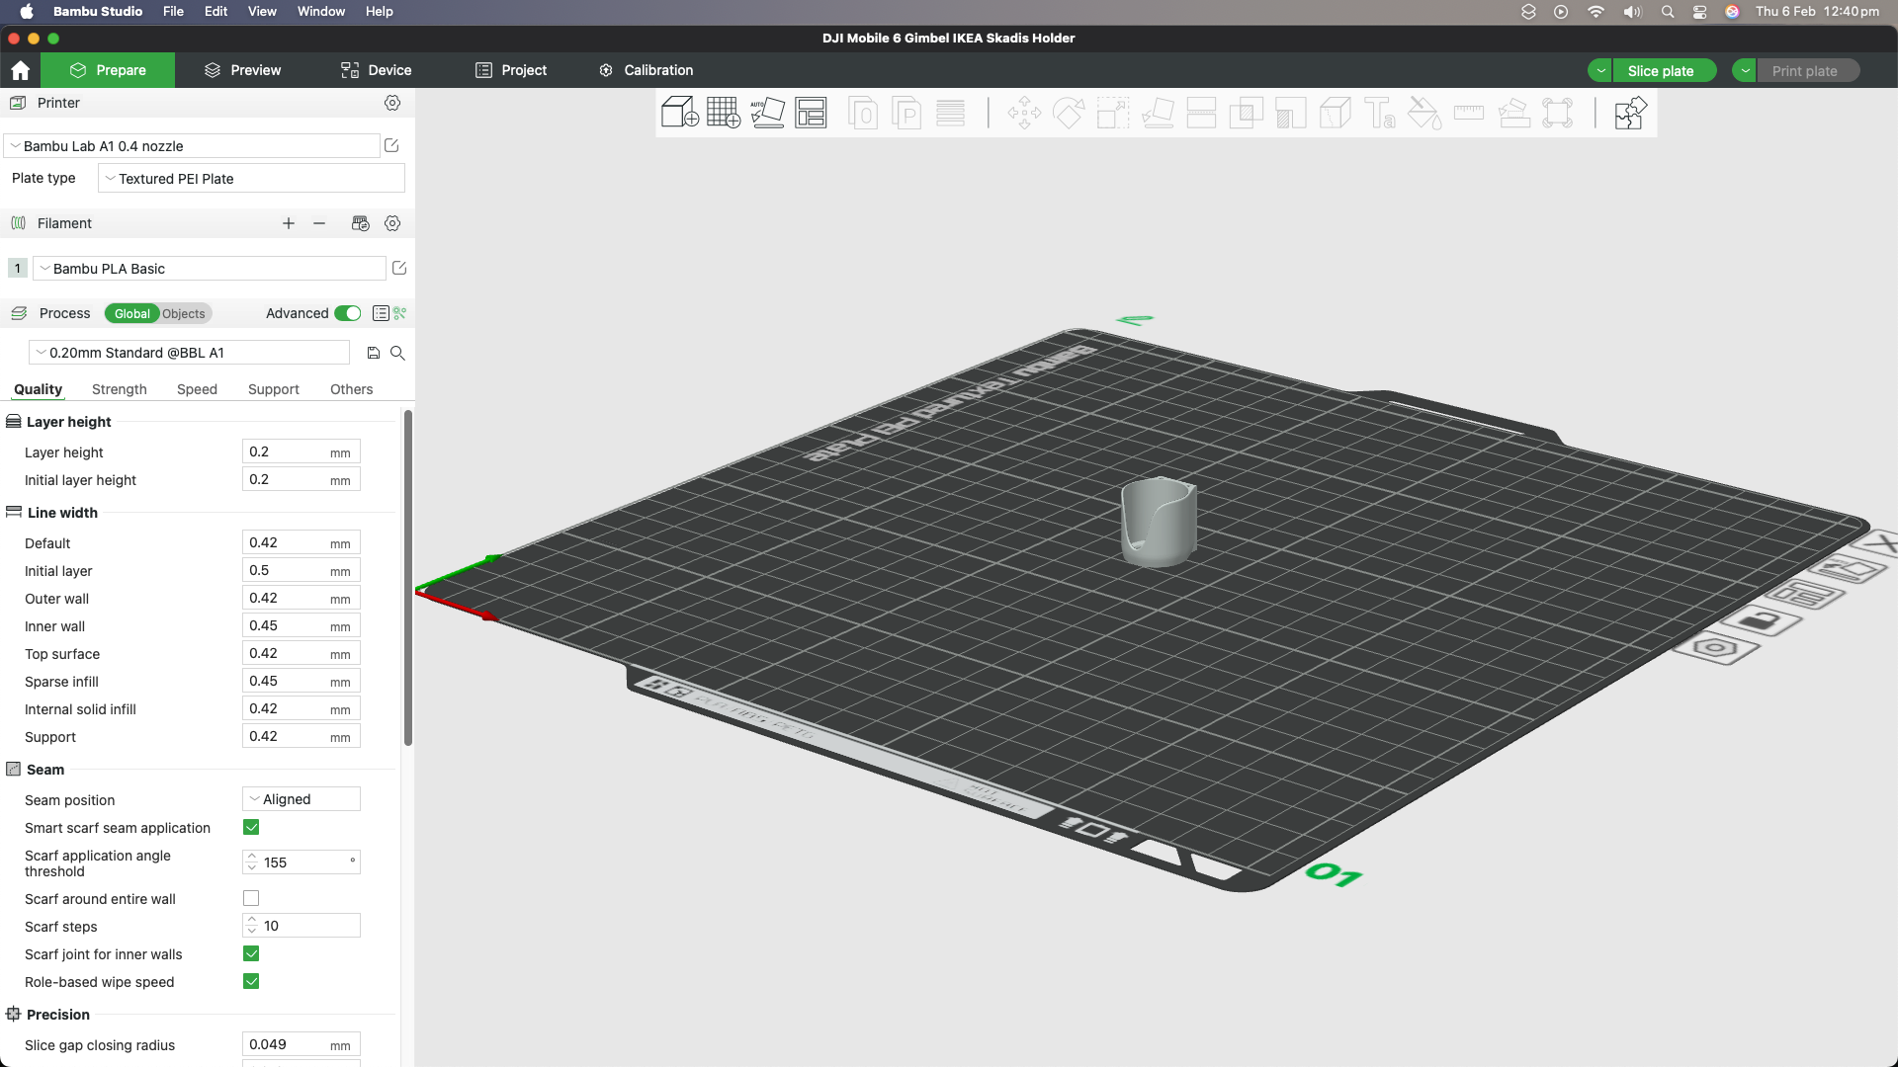Screen dimensions: 1898x1067
Task: Click the Arrange all objects icon
Action: click(x=811, y=113)
